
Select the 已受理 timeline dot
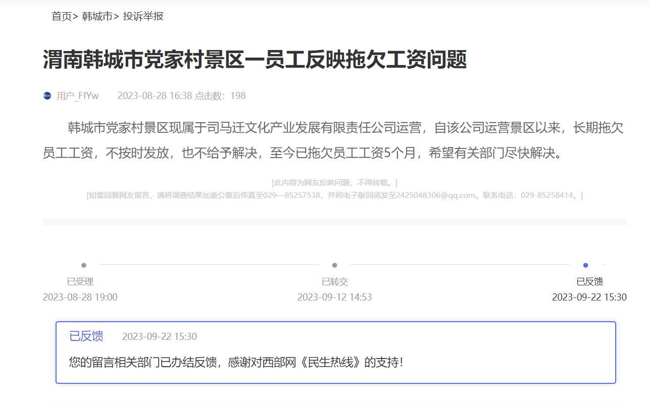click(x=84, y=265)
